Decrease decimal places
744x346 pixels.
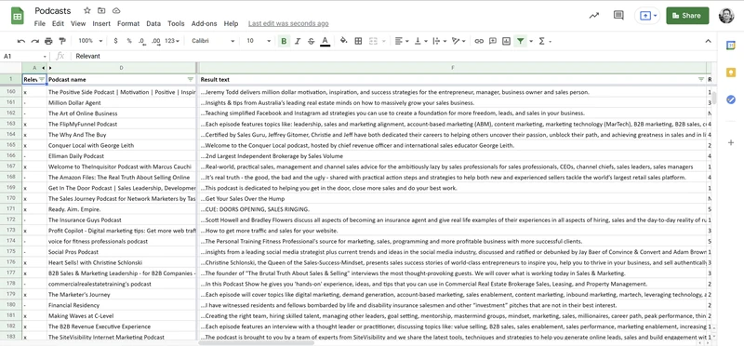click(x=142, y=41)
